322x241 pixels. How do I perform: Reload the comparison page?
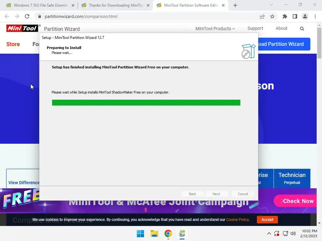(27, 16)
